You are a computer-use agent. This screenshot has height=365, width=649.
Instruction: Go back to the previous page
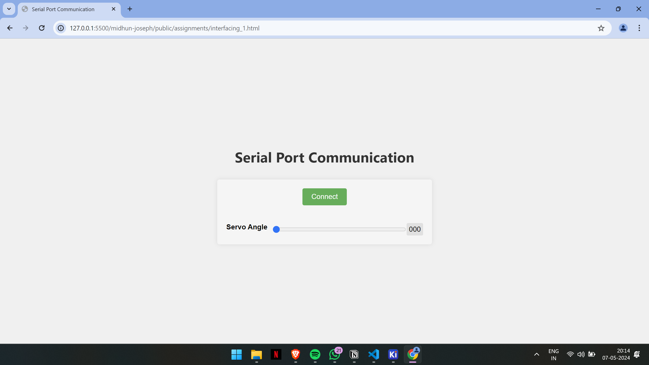pos(10,28)
